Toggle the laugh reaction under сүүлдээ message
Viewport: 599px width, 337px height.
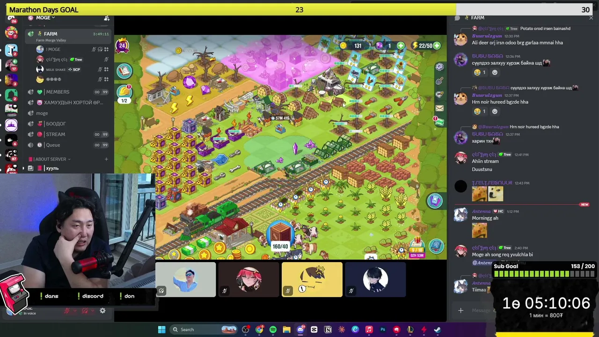(x=480, y=73)
